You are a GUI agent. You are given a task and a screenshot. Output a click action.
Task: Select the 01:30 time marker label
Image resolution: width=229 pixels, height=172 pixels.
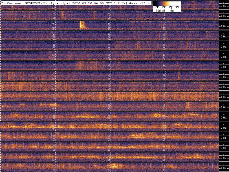[109, 26]
